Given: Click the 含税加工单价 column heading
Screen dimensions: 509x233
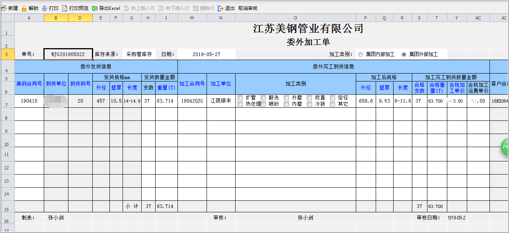Looking at the screenshot, I should (457, 87).
